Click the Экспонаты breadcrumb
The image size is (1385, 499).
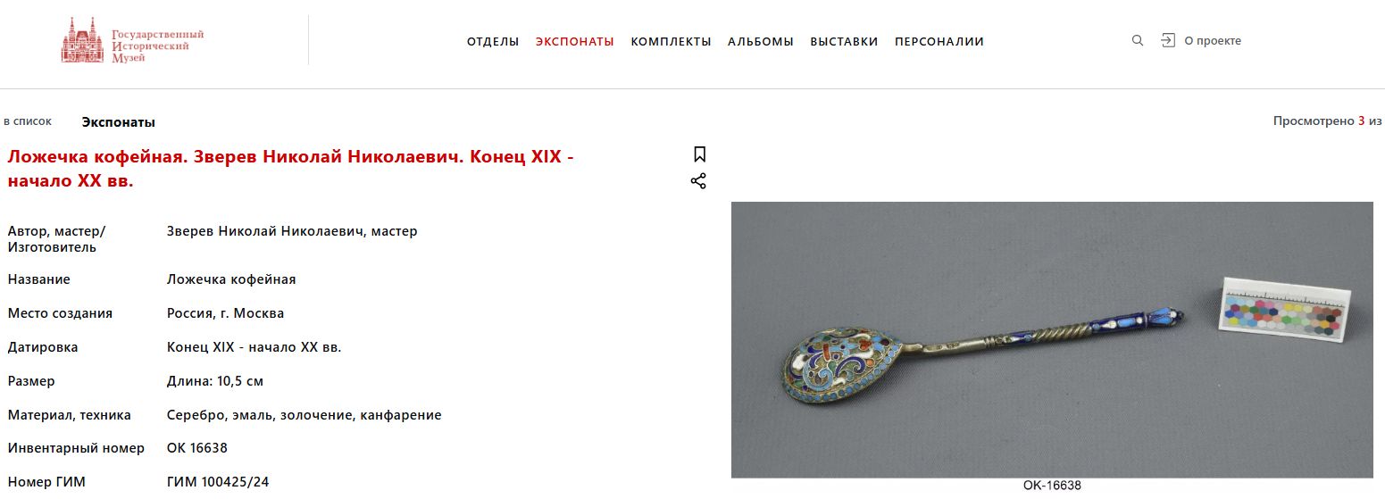(119, 122)
